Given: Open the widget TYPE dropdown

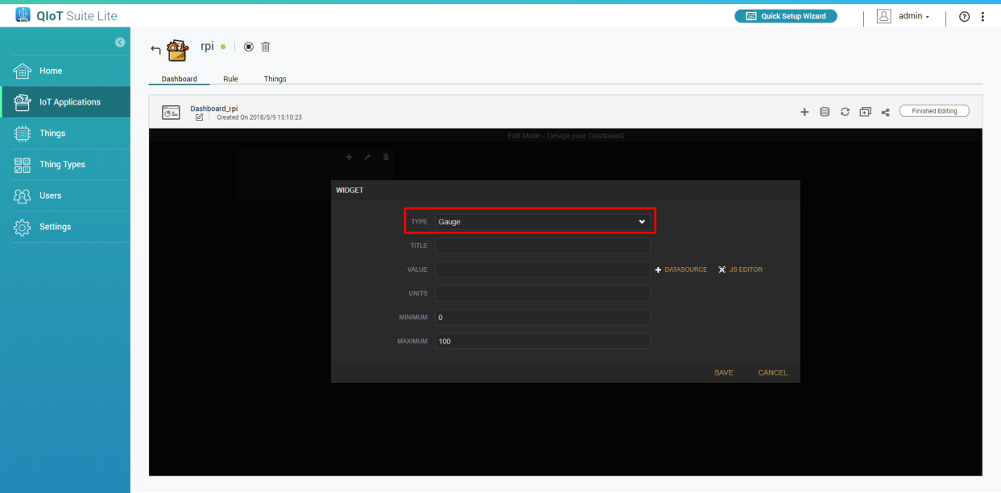Looking at the screenshot, I should (542, 221).
